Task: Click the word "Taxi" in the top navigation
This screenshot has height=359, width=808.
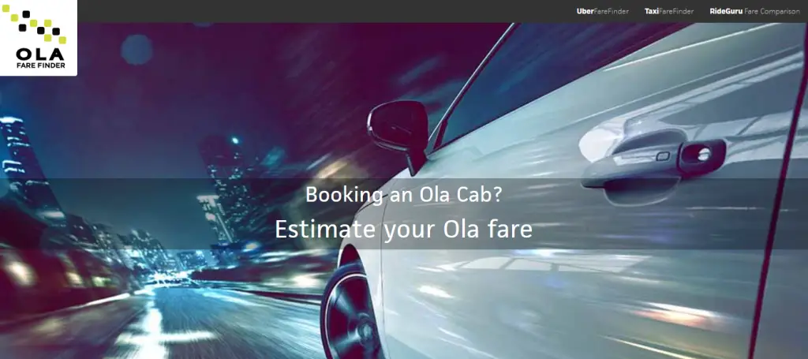Action: [x=652, y=11]
